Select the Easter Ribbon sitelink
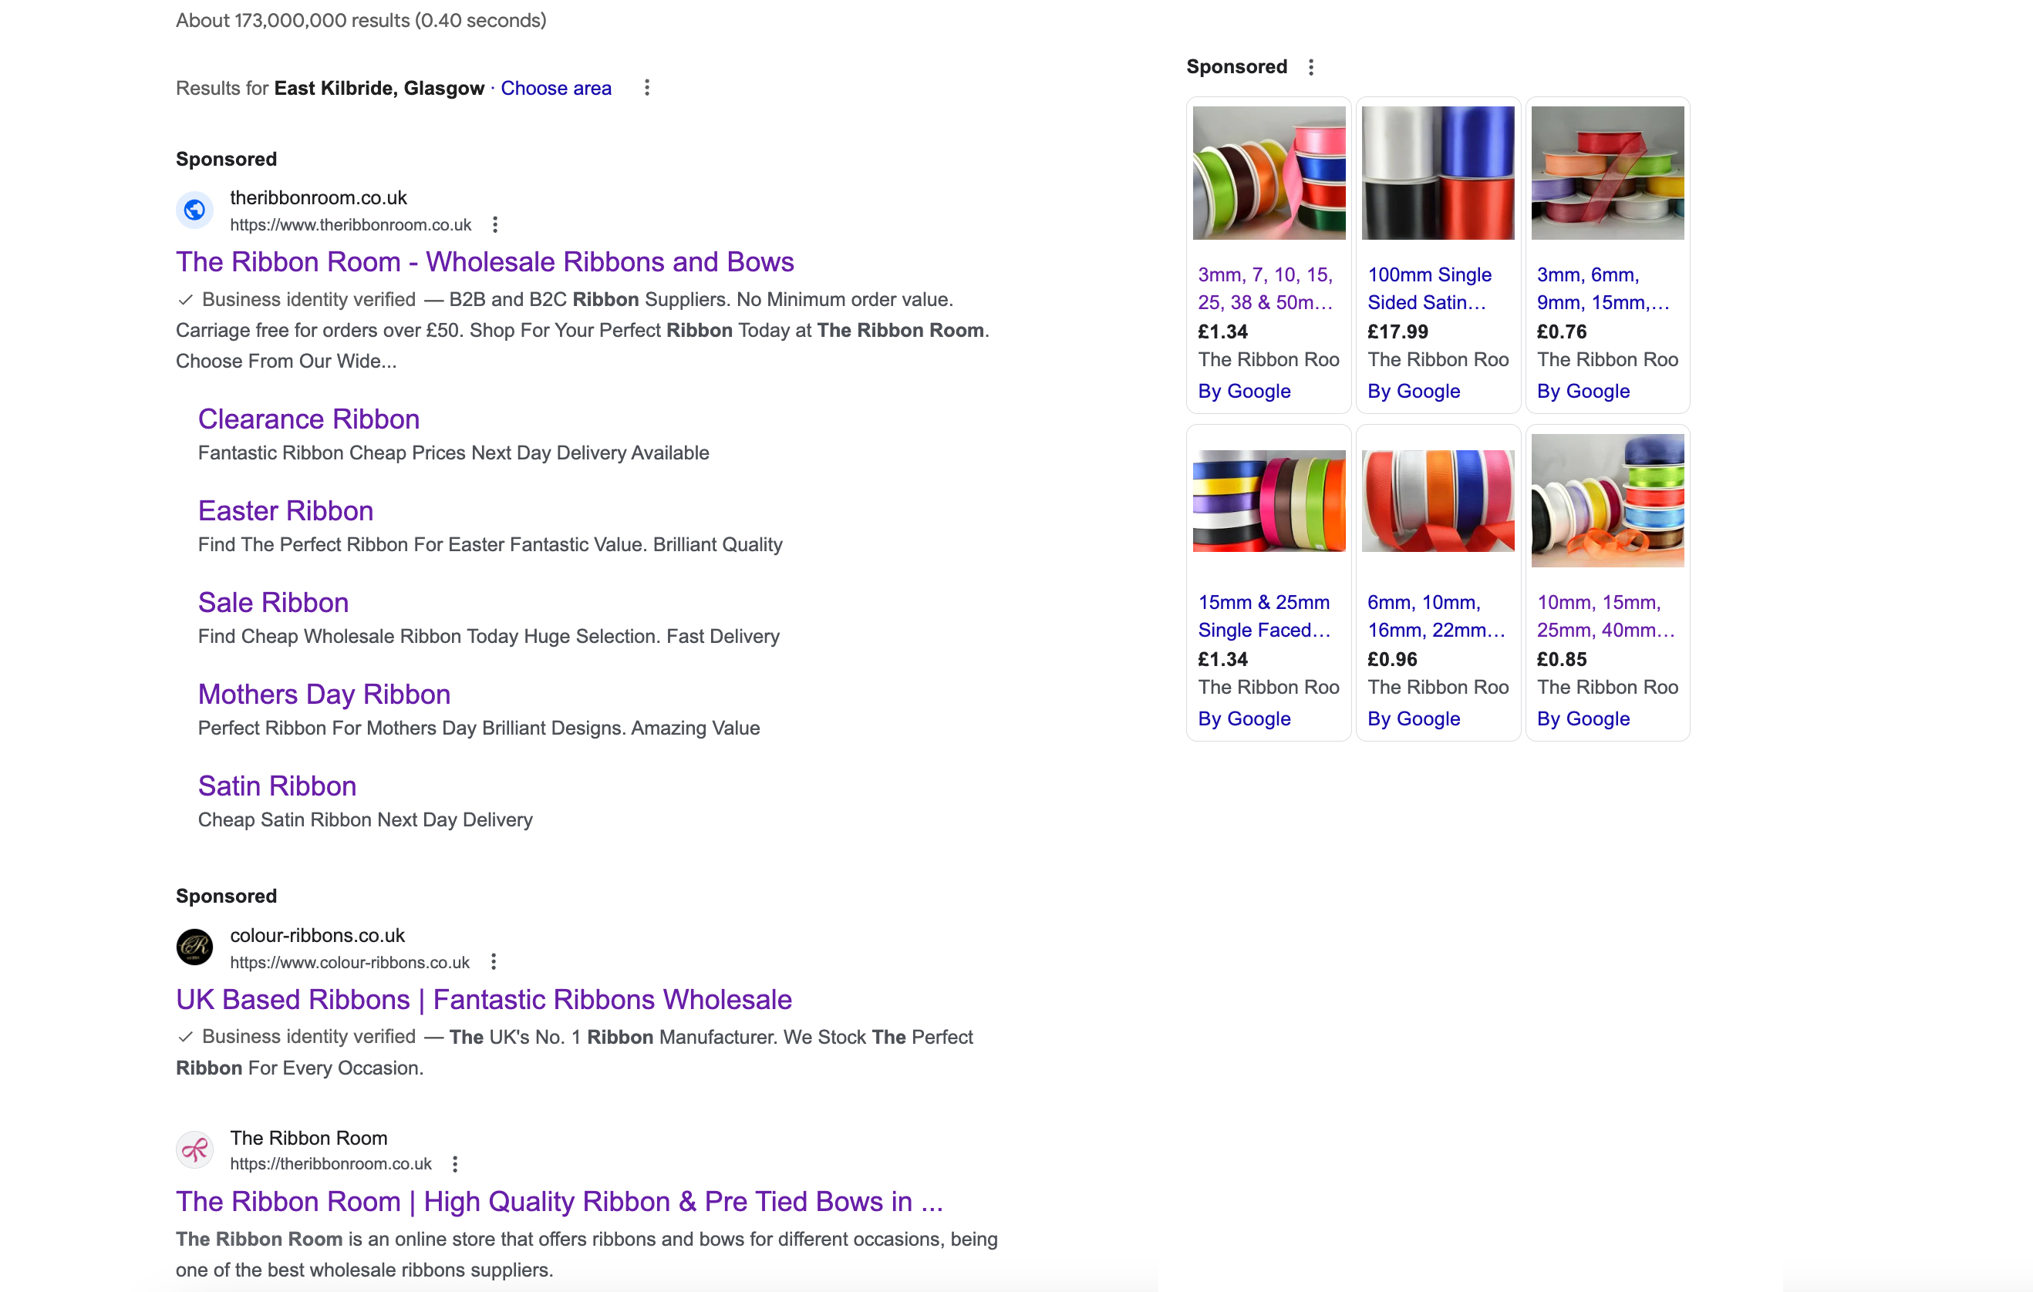 pyautogui.click(x=285, y=510)
